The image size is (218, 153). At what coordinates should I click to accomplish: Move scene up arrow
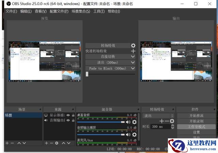[x=19, y=143]
